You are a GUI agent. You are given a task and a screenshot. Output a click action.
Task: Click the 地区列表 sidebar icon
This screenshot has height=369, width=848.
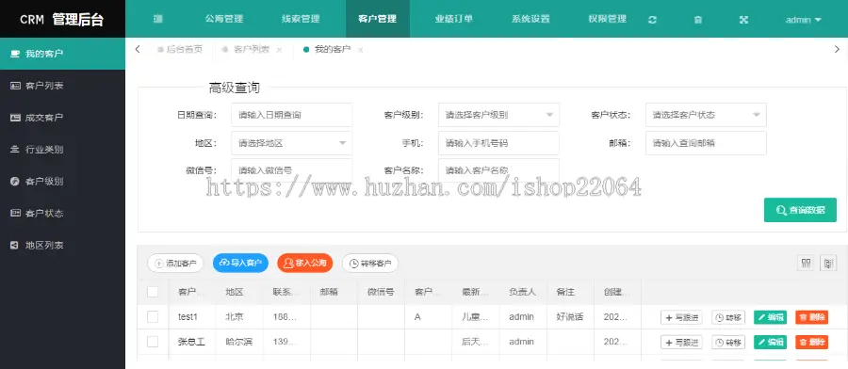15,245
